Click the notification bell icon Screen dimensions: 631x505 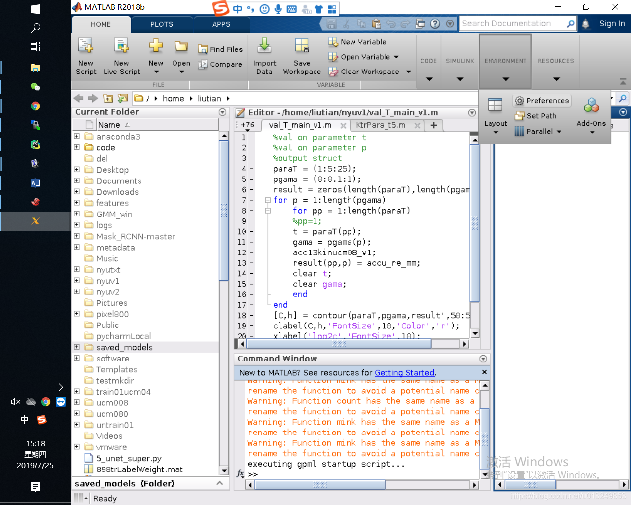[585, 24]
